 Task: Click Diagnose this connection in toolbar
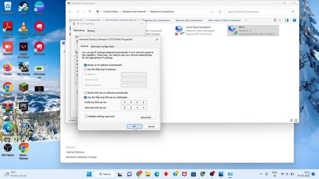click(156, 20)
